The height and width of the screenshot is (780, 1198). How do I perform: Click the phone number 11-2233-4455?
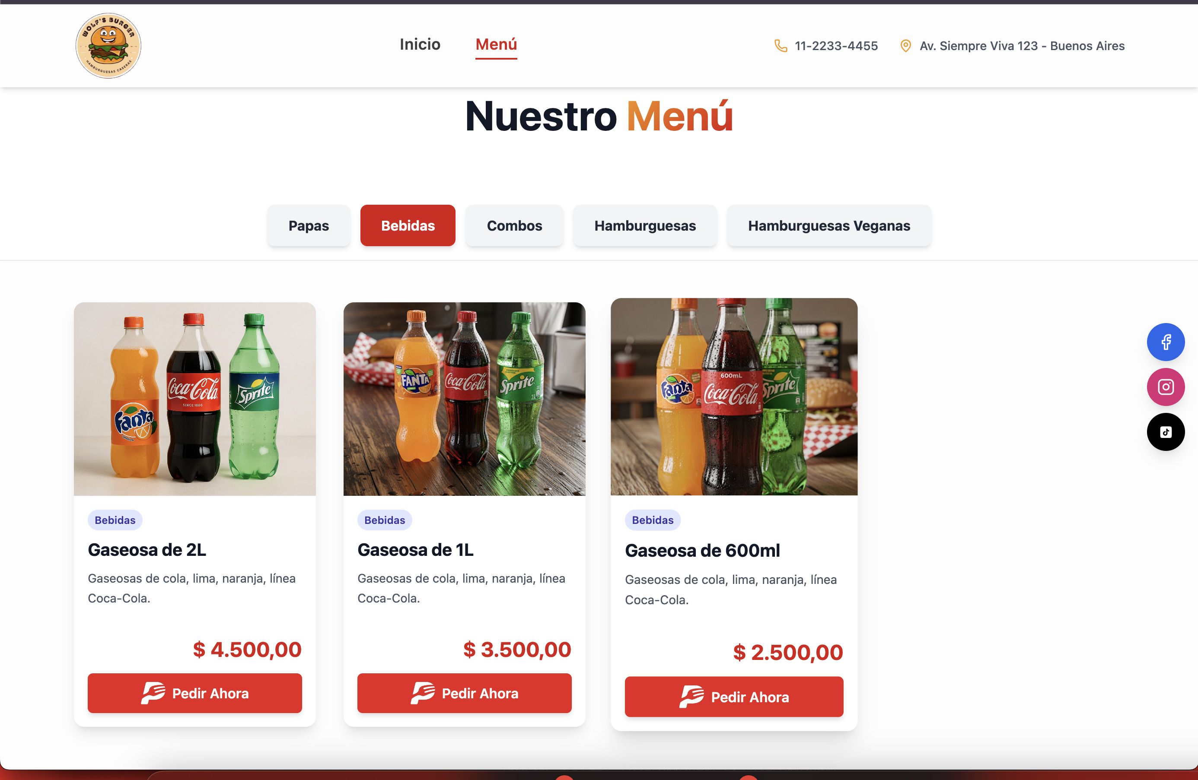click(836, 46)
